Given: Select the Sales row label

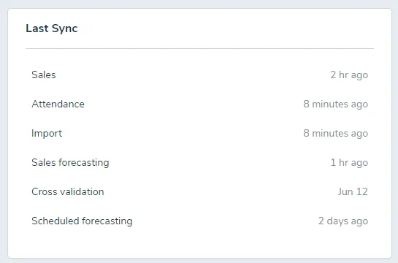Looking at the screenshot, I should click(x=44, y=75).
